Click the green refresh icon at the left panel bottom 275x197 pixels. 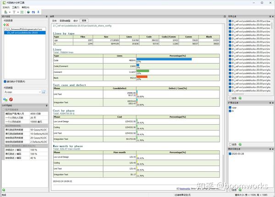pyautogui.click(x=4, y=190)
